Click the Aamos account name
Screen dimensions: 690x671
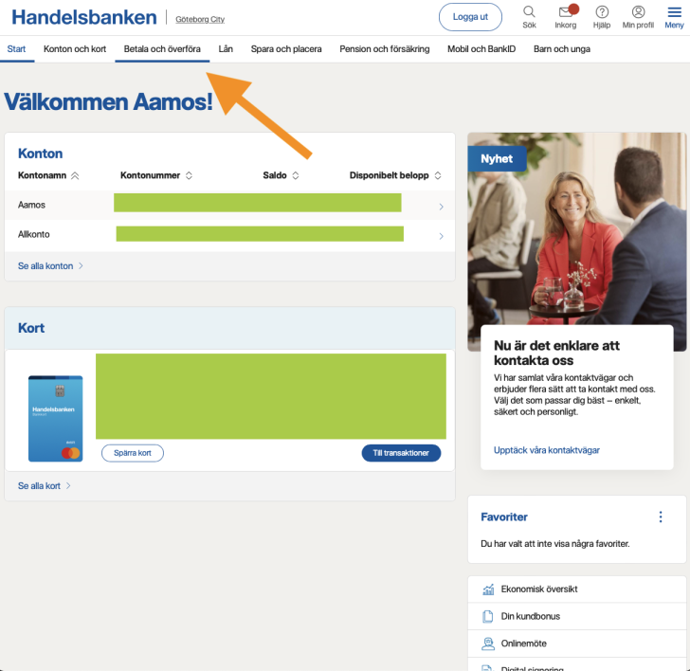[x=31, y=205]
